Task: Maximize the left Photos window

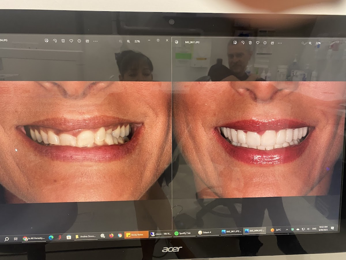Action: click(158, 40)
